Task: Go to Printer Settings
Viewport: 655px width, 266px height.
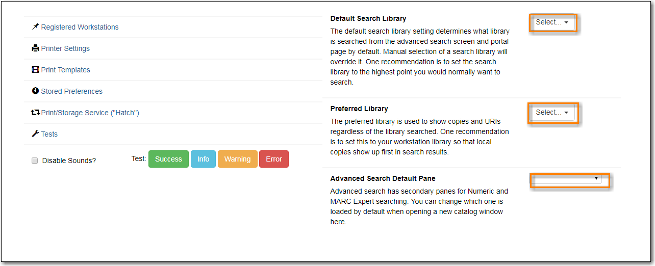Action: (x=65, y=48)
